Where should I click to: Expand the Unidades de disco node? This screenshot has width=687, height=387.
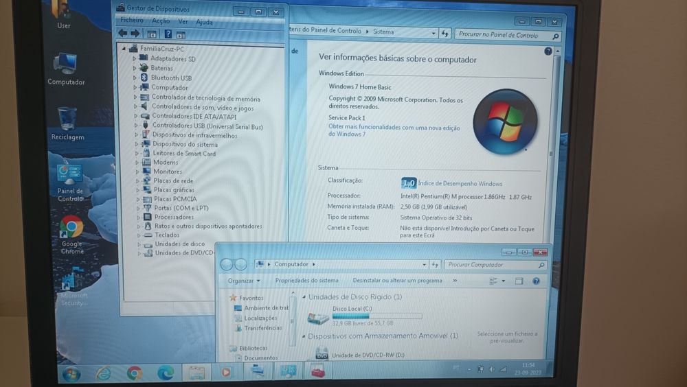click(x=139, y=244)
